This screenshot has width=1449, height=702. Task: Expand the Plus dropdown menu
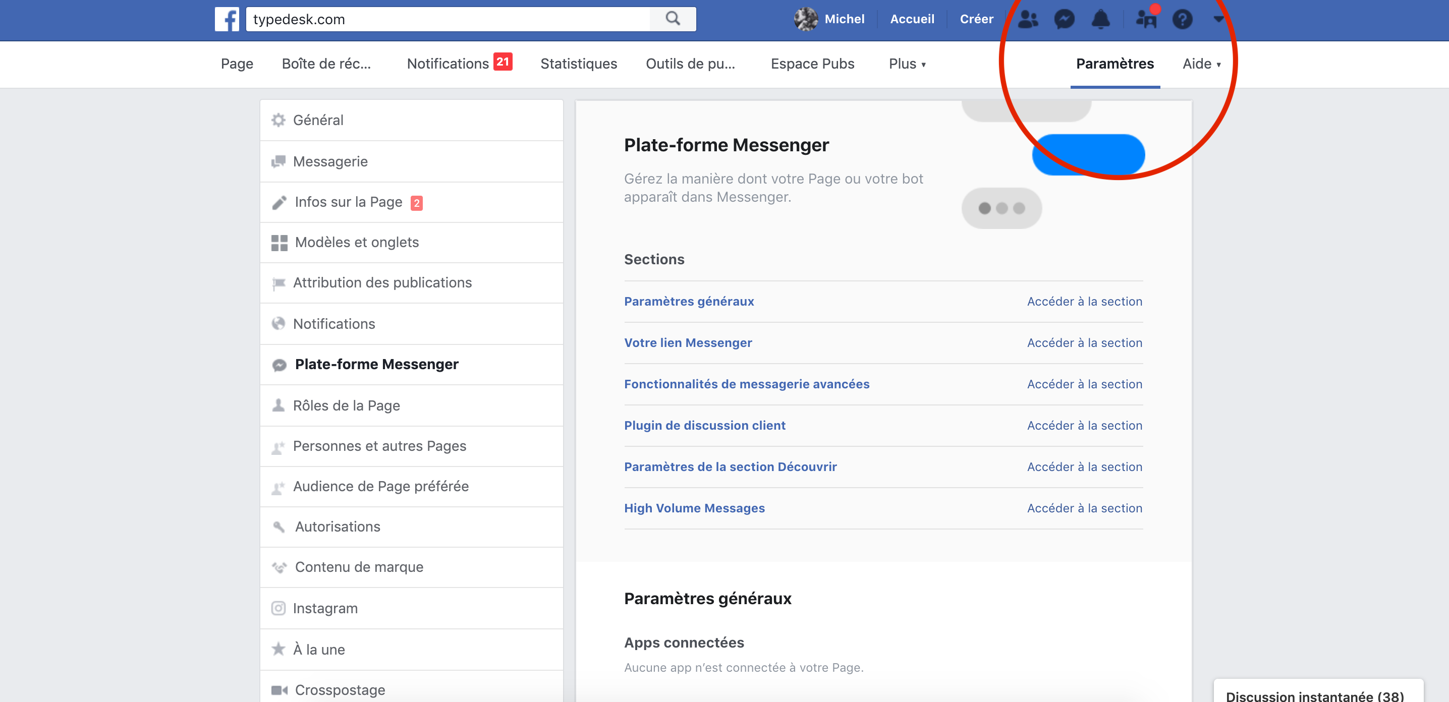(x=907, y=64)
